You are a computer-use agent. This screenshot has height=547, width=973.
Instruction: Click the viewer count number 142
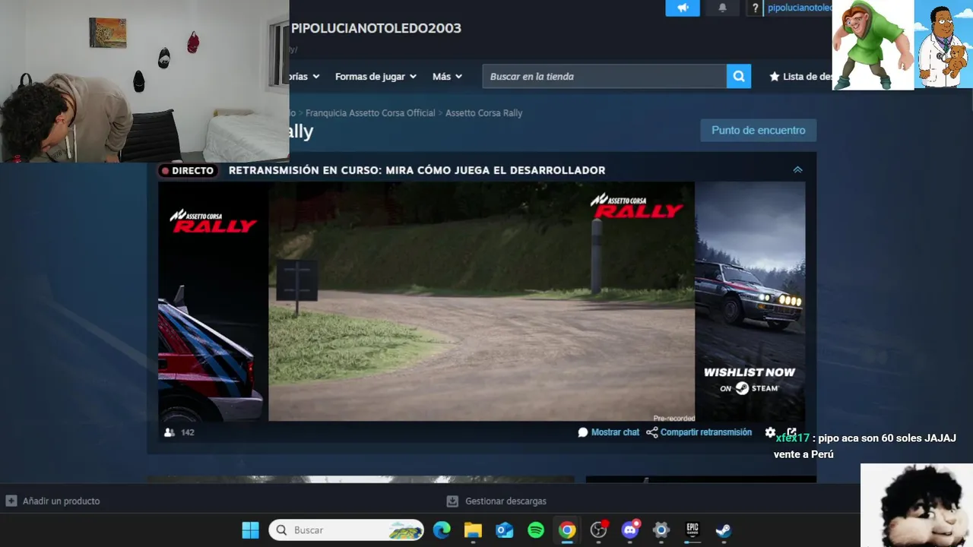pos(188,432)
